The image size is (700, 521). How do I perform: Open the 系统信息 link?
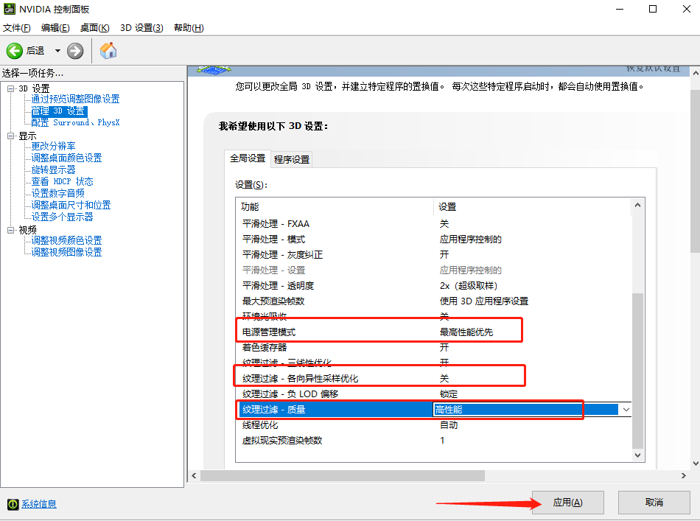pyautogui.click(x=39, y=504)
